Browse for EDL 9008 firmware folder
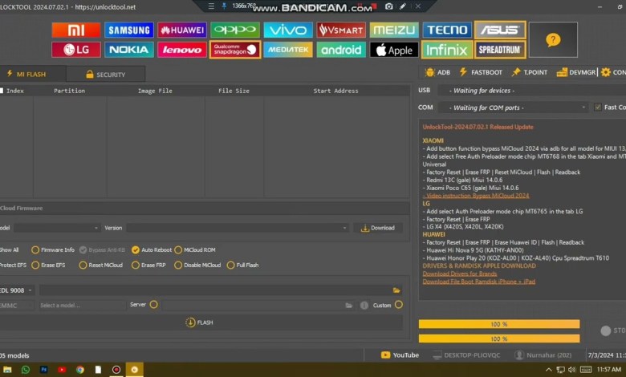This screenshot has height=377, width=626. point(396,290)
